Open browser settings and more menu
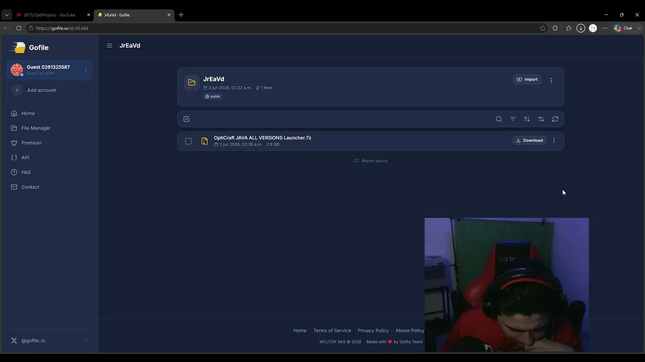Viewport: 645px width, 362px height. click(x=605, y=28)
